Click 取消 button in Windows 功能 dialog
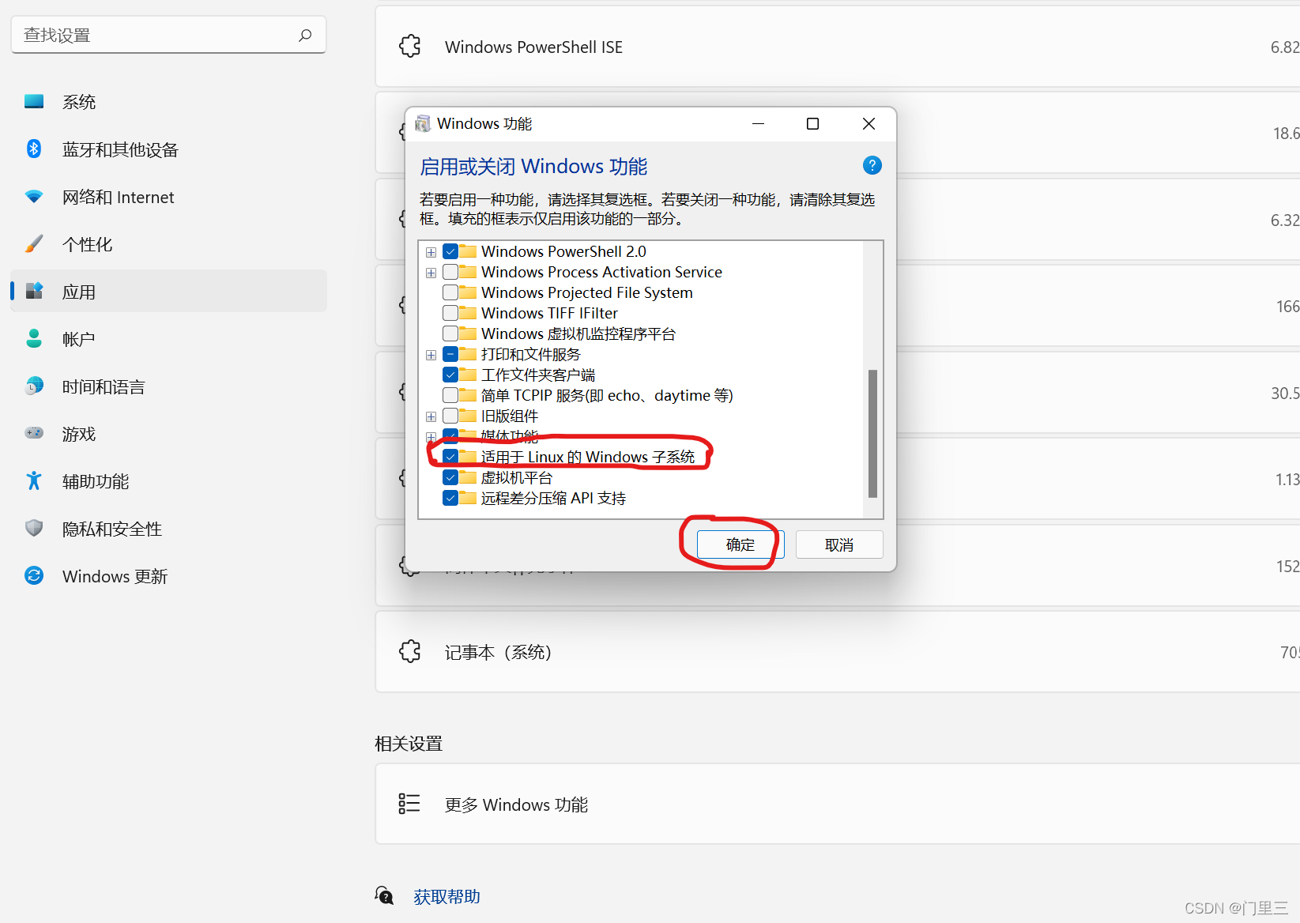Screen dimensions: 1300x923 (x=839, y=544)
